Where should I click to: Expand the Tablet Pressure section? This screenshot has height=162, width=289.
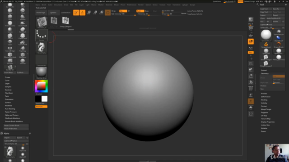(11, 112)
